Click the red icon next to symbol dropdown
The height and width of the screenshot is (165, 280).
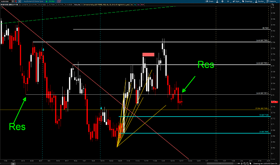pyautogui.click(x=16, y=1)
